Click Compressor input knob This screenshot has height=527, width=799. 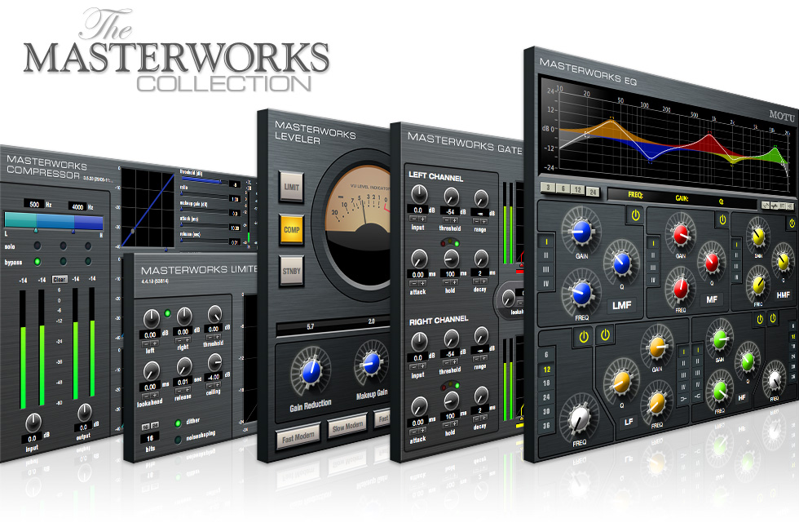[33, 422]
